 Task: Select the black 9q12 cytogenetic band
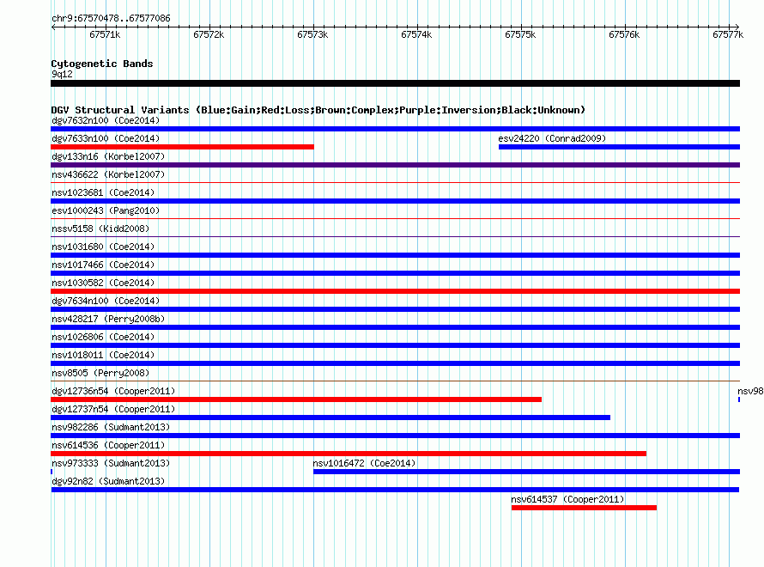[395, 83]
